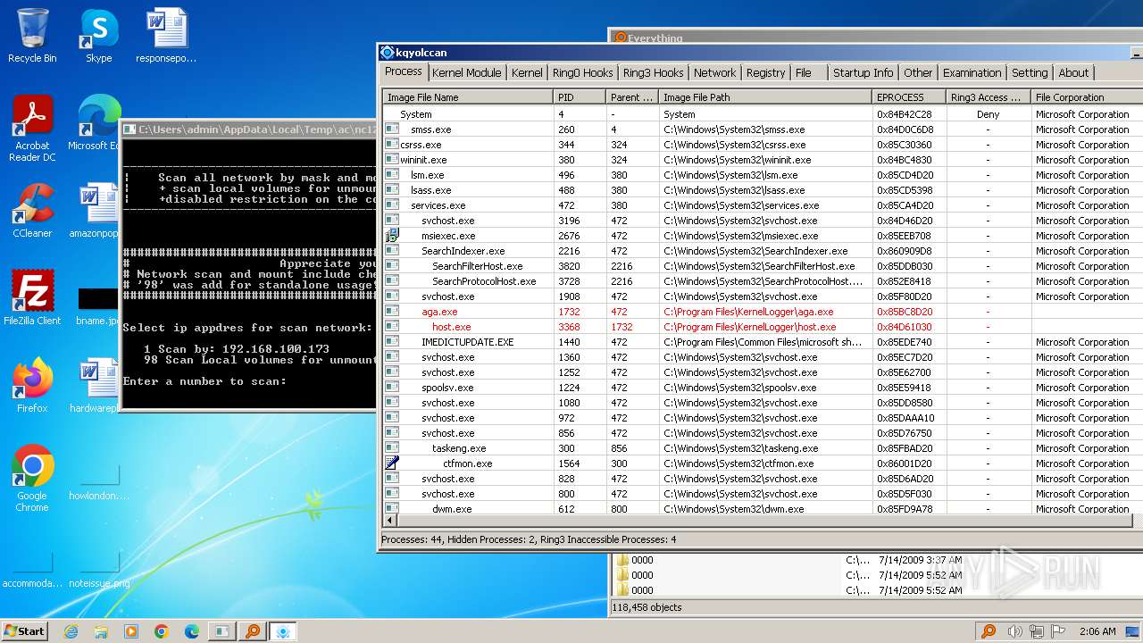The width and height of the screenshot is (1143, 643).
Task: Open the Startup Info tab
Action: click(863, 73)
